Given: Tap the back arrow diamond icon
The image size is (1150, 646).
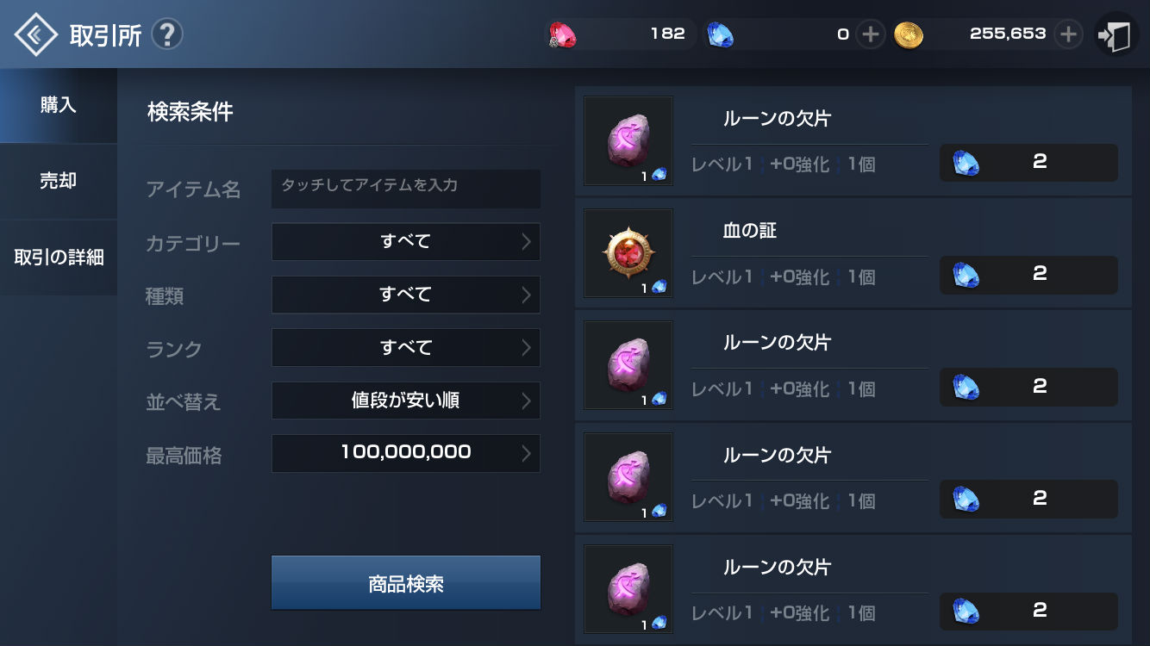Looking at the screenshot, I should [35, 34].
